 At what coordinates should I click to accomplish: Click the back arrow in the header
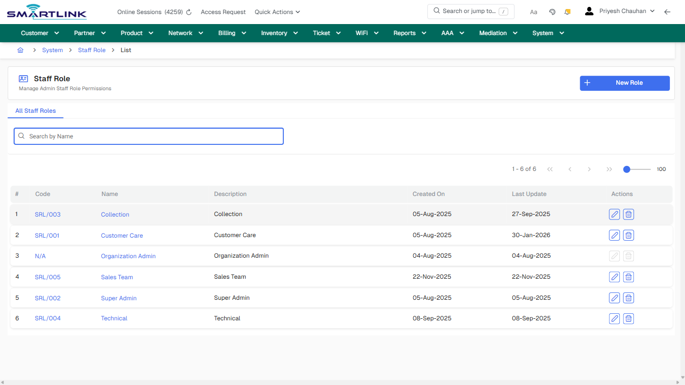667,12
